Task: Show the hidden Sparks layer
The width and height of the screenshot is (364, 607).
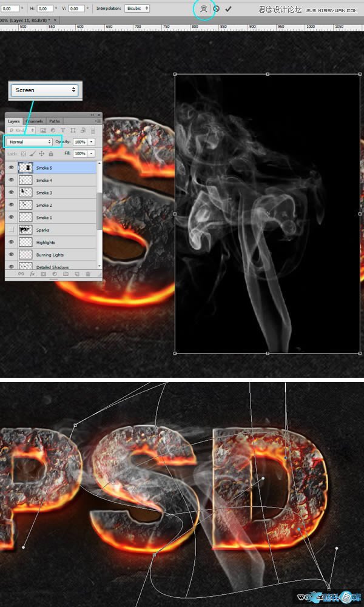Action: click(x=11, y=230)
